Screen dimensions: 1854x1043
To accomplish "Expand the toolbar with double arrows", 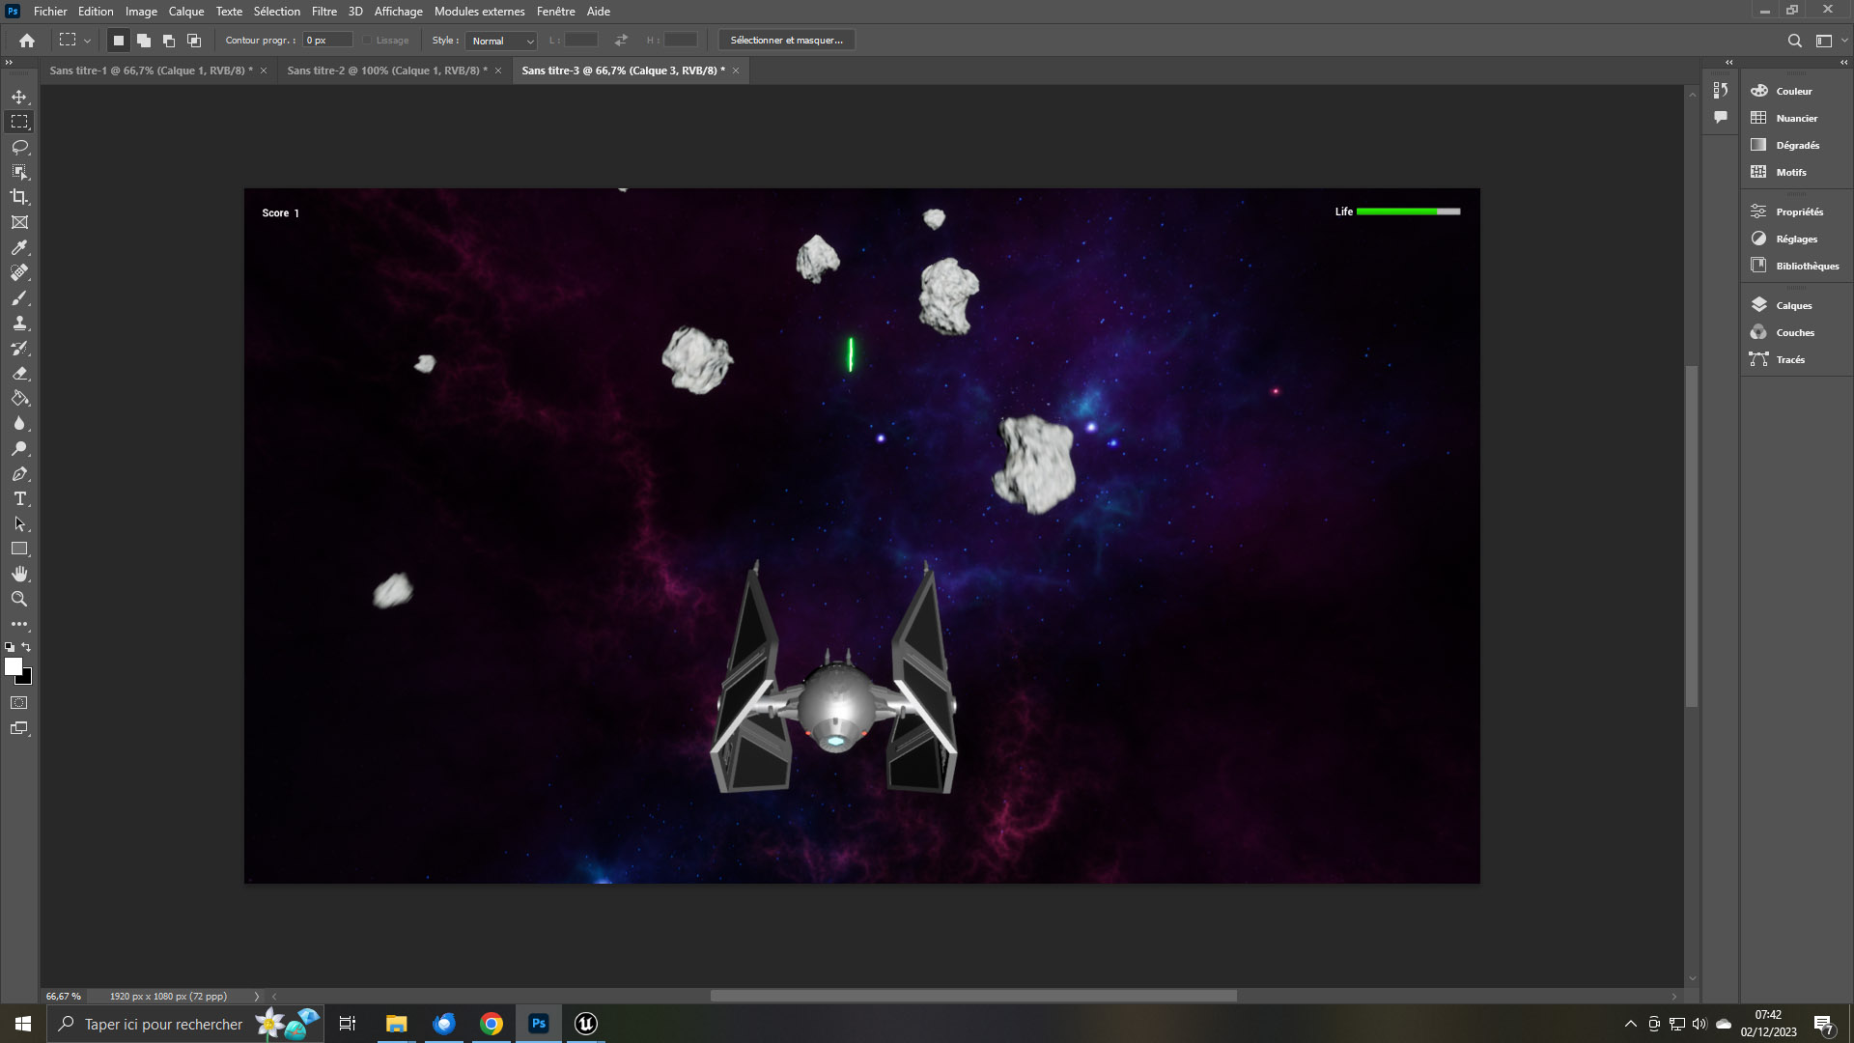I will coord(9,62).
